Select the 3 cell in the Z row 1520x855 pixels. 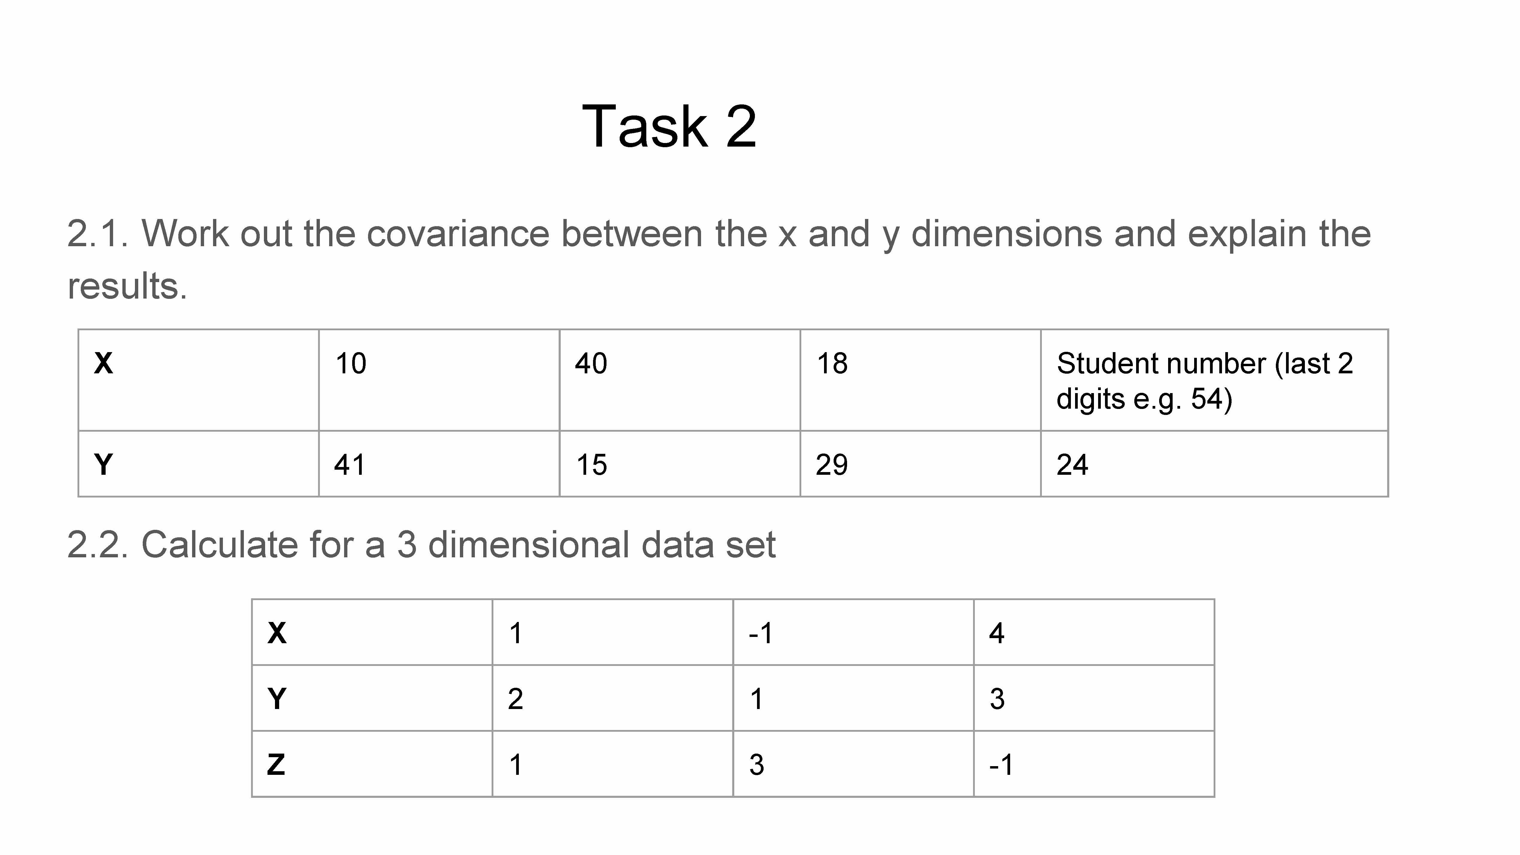[853, 764]
